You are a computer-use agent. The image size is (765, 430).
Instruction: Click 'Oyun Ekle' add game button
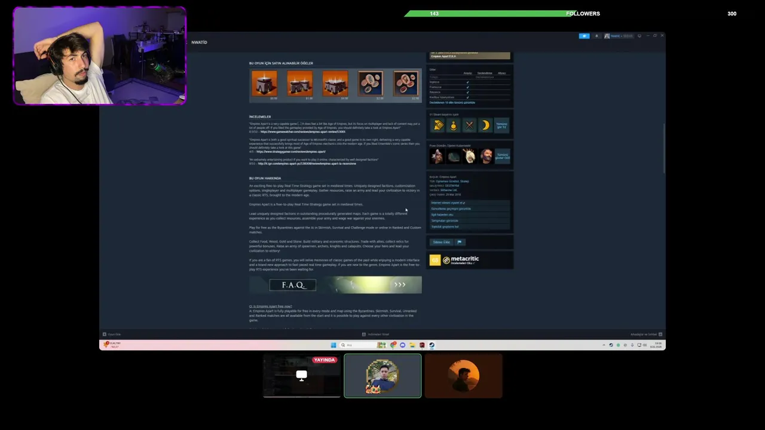112,334
